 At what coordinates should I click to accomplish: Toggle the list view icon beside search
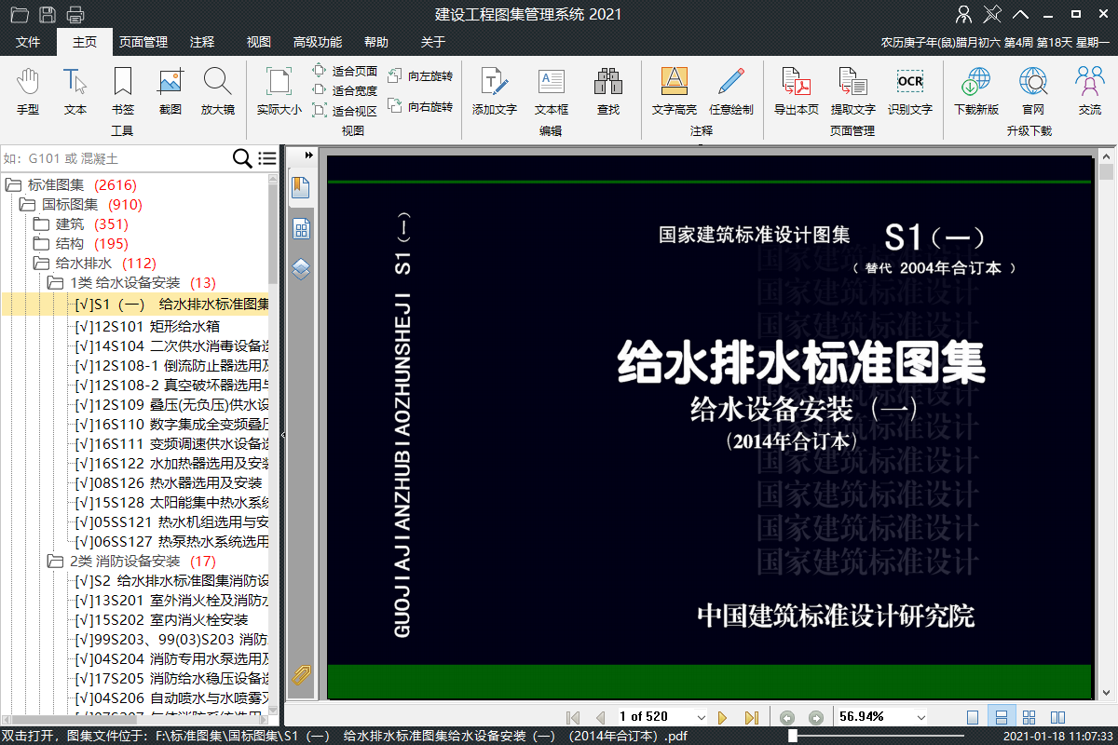click(x=267, y=158)
